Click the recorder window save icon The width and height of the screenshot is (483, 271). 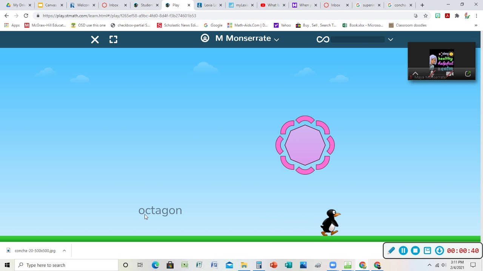pos(427,251)
